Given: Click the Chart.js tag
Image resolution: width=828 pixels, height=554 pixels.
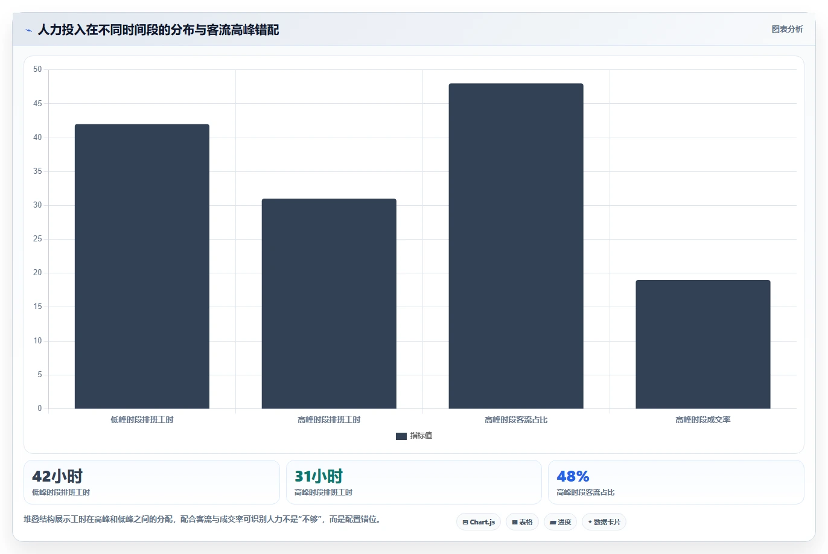Looking at the screenshot, I should click(x=479, y=522).
